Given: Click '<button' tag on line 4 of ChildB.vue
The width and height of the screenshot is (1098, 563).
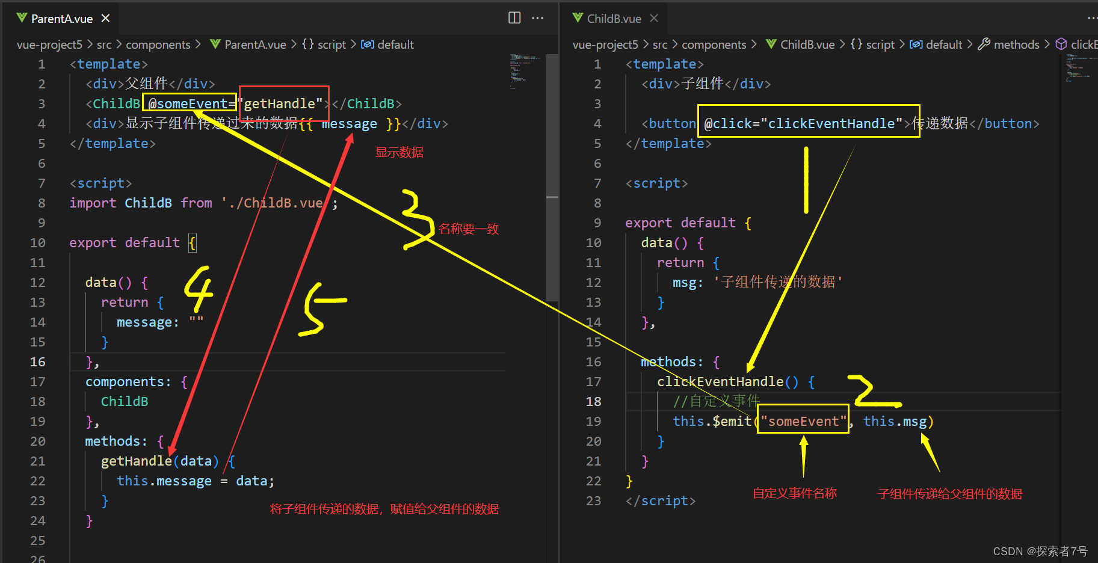Looking at the screenshot, I should 669,123.
